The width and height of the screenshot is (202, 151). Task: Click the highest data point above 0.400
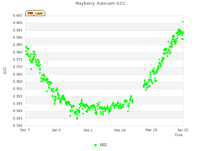tap(183, 22)
